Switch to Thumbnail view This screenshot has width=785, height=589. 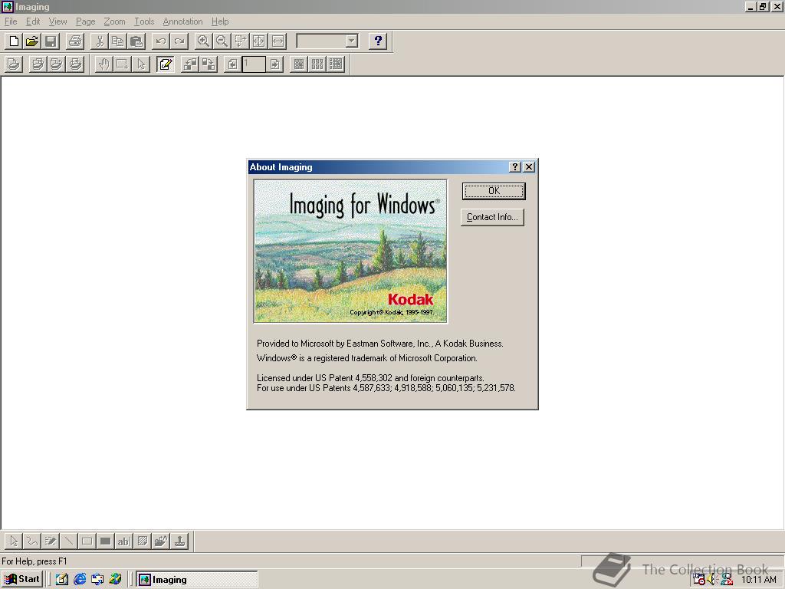click(317, 64)
